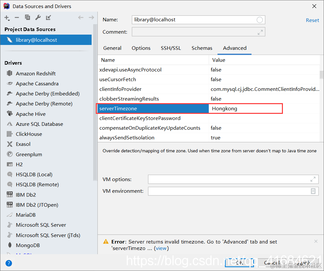The image size is (324, 271).
Task: Click the Value column header
Action: point(264,60)
